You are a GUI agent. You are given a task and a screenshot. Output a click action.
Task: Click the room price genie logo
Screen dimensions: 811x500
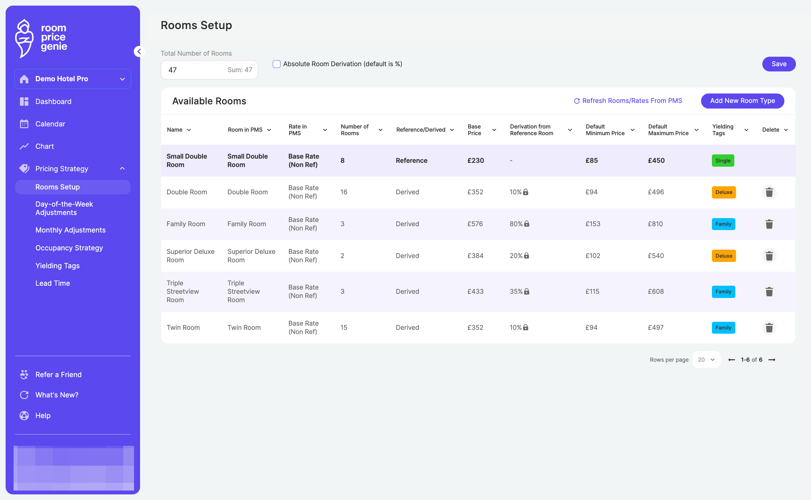click(41, 38)
